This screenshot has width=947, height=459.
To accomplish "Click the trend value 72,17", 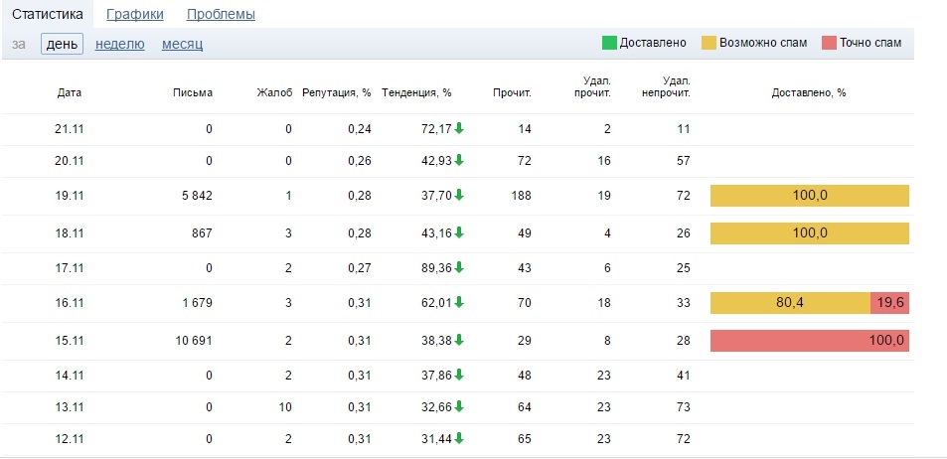I will (x=436, y=128).
